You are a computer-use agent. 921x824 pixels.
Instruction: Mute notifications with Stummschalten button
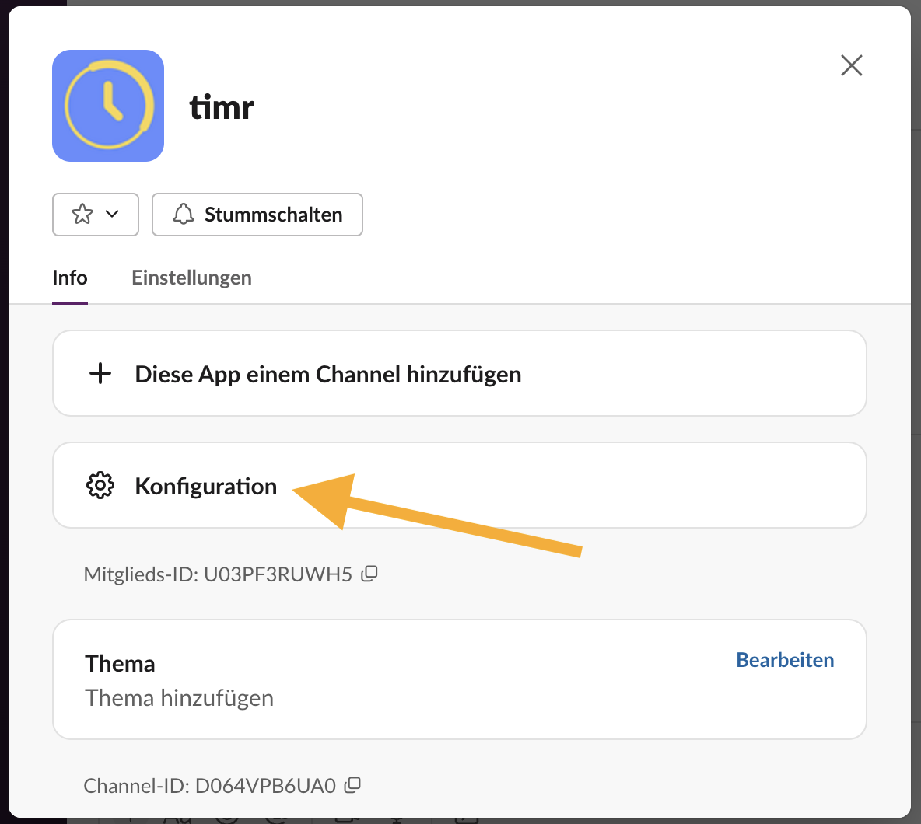tap(257, 215)
